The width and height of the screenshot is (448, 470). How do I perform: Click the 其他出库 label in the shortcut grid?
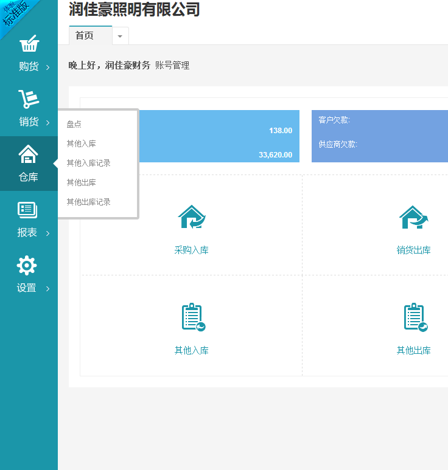tap(413, 350)
